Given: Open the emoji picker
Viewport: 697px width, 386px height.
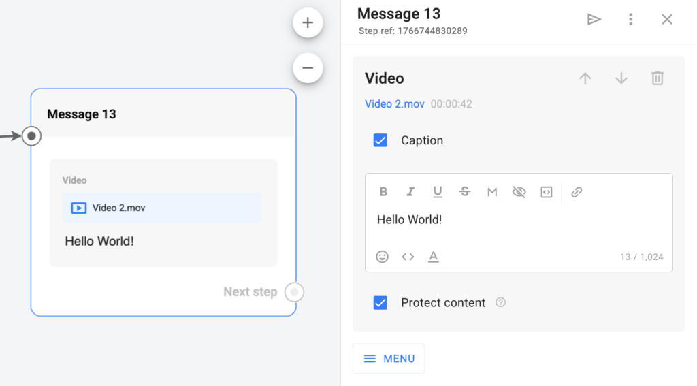Looking at the screenshot, I should [383, 257].
